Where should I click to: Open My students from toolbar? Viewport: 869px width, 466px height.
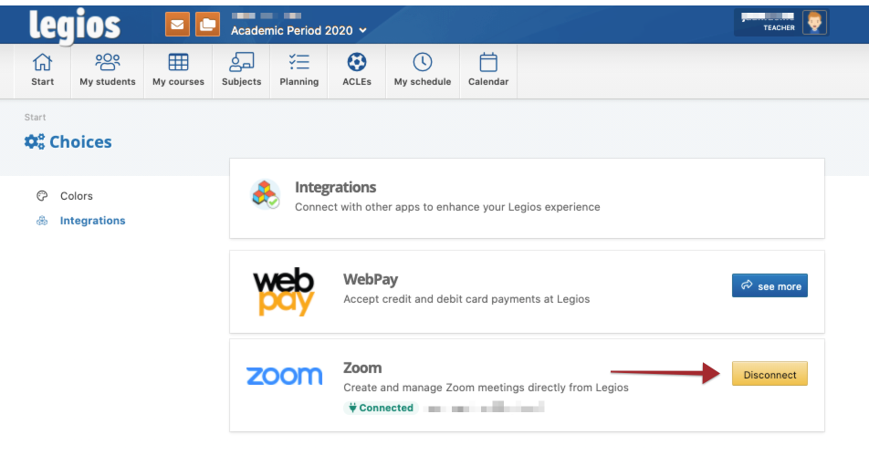(107, 70)
